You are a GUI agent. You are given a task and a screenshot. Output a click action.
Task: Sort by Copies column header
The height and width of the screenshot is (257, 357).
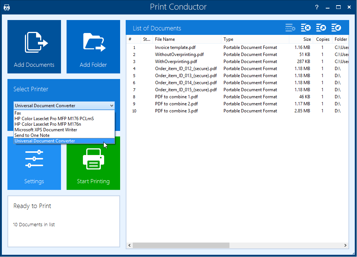[323, 39]
